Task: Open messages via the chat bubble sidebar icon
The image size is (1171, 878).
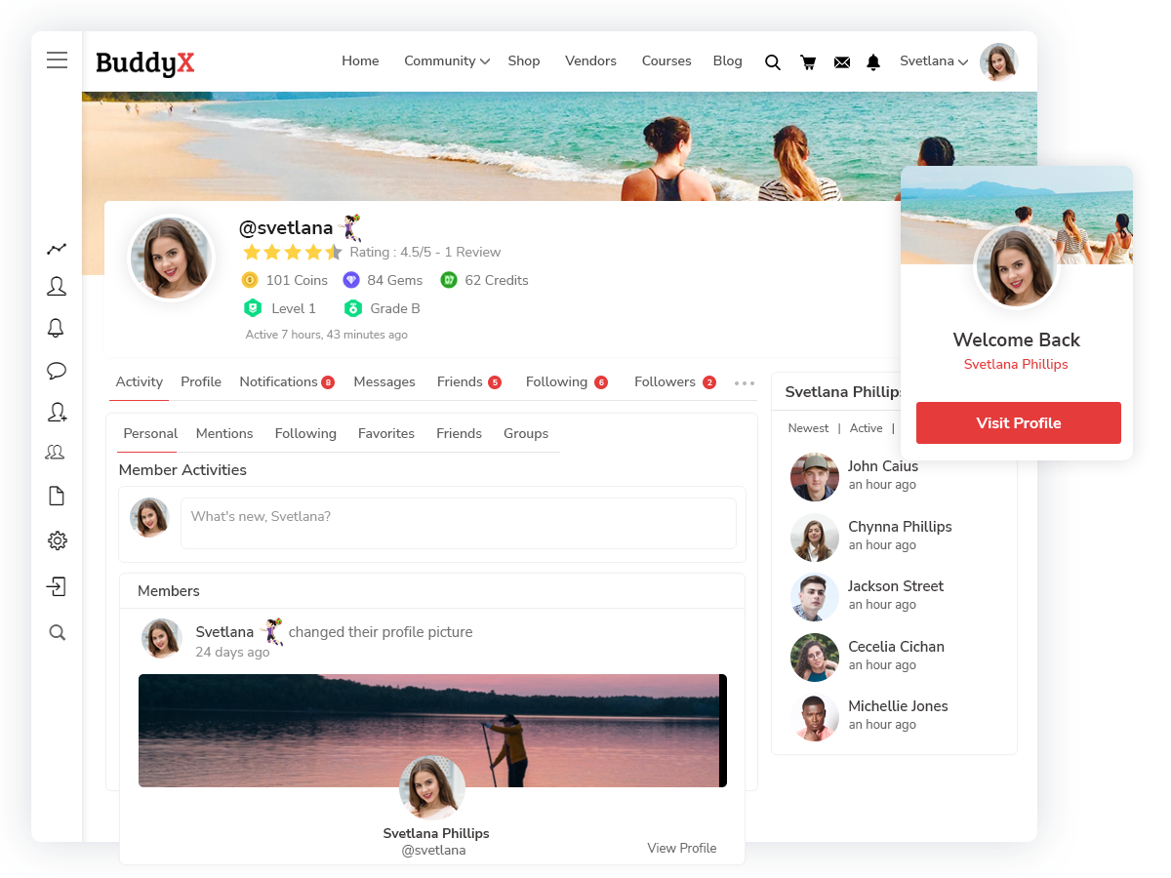Action: (x=57, y=371)
